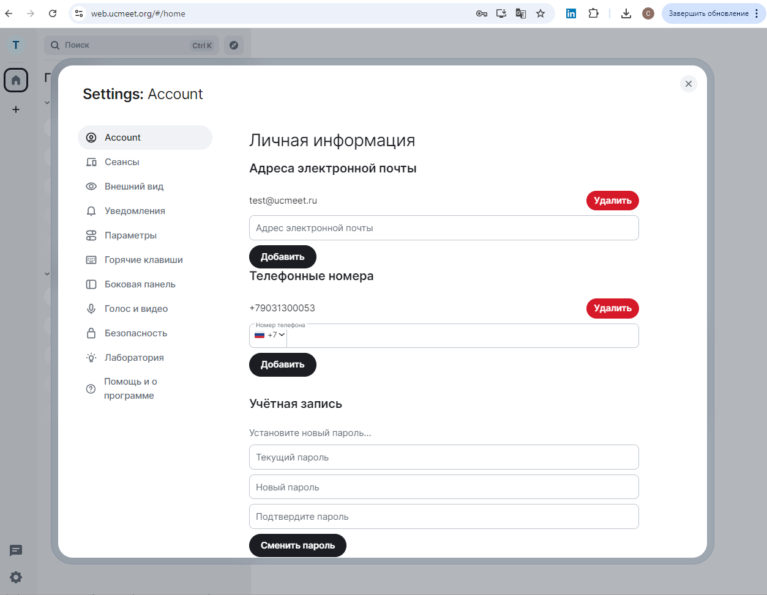Click the LinkedIn extension icon in browser toolbar
Image resolution: width=767 pixels, height=595 pixels.
tap(571, 13)
